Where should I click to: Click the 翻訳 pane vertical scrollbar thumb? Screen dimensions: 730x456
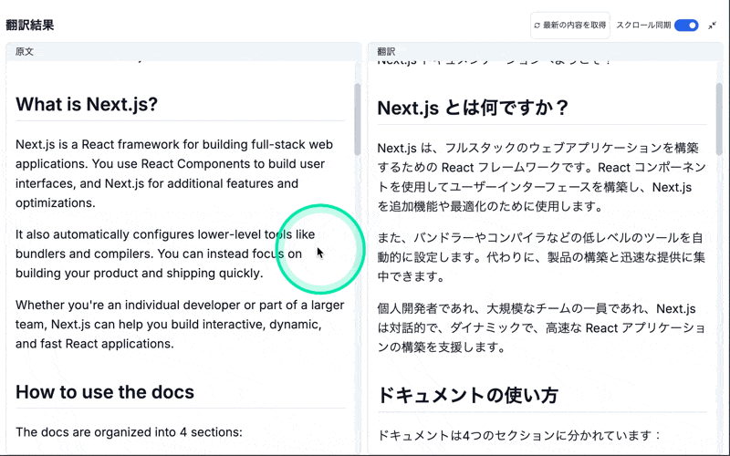[x=719, y=119]
